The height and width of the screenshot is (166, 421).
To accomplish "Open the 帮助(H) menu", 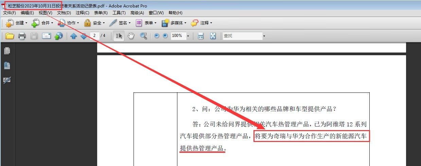I will coord(175,13).
